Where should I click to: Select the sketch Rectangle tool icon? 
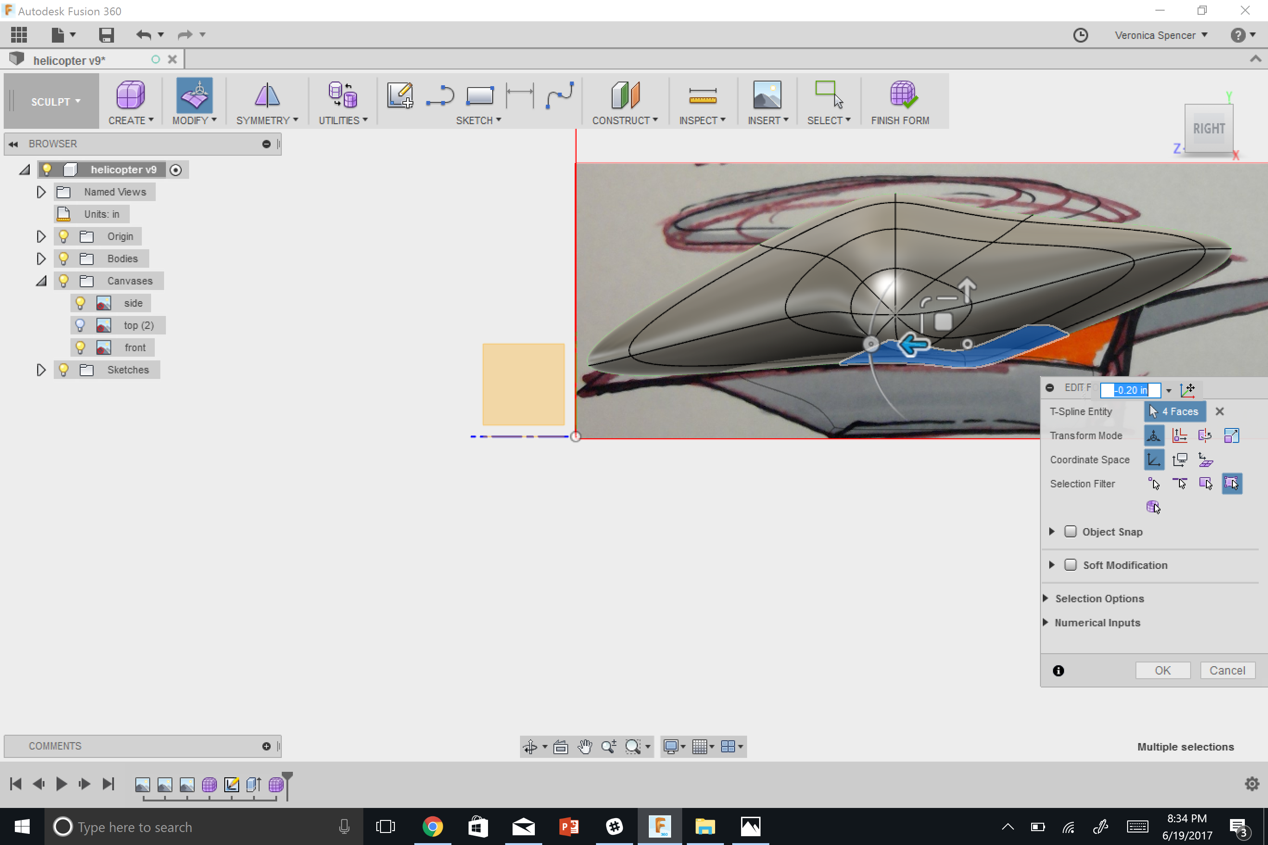click(x=479, y=95)
